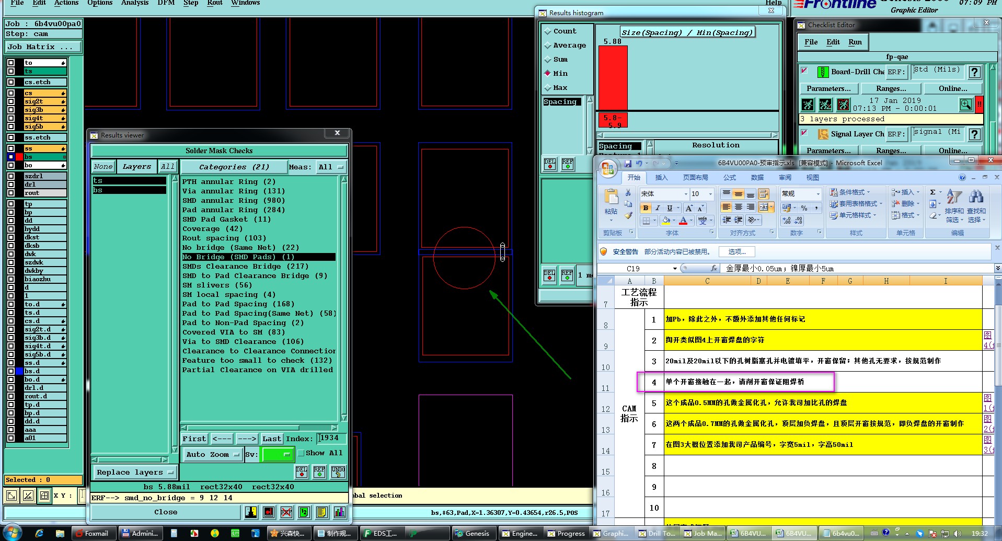The width and height of the screenshot is (1002, 541).
Task: Open the number format dropdown in Excel
Action: 818,194
